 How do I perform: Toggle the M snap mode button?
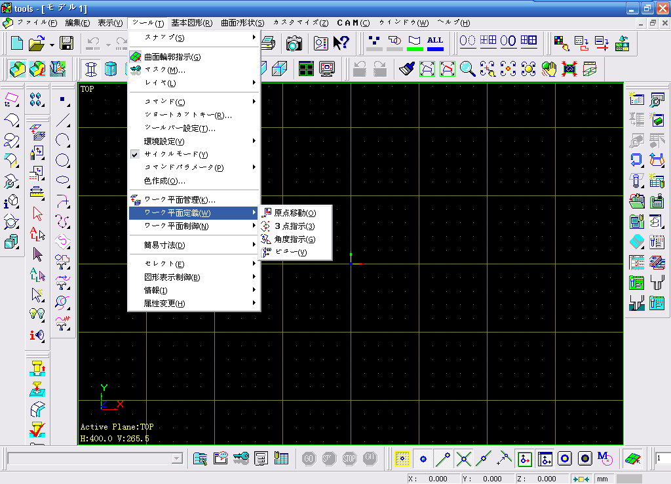(605, 458)
